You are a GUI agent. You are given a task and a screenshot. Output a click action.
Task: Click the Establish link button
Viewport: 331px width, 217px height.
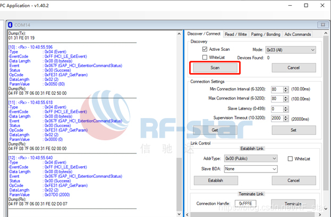point(216,180)
